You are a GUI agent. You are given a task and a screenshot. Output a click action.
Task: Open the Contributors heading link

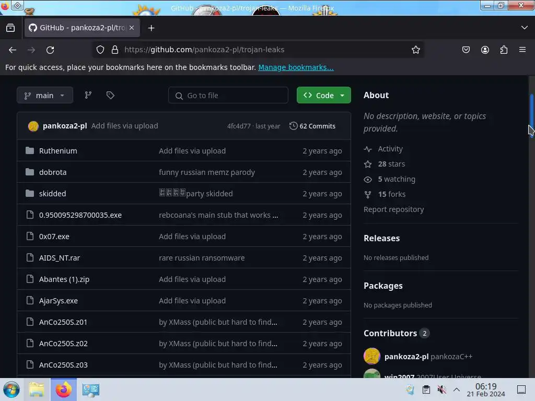click(390, 333)
